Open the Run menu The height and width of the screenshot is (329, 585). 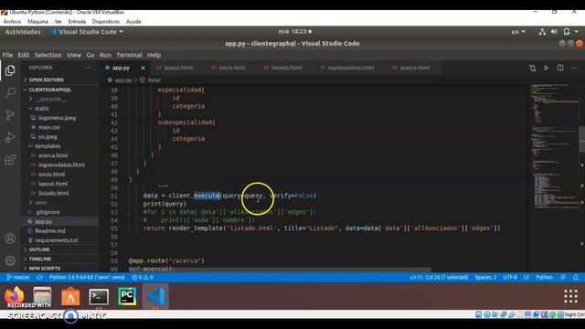(x=105, y=55)
